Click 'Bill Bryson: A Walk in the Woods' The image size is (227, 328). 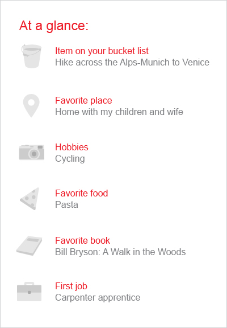point(120,252)
